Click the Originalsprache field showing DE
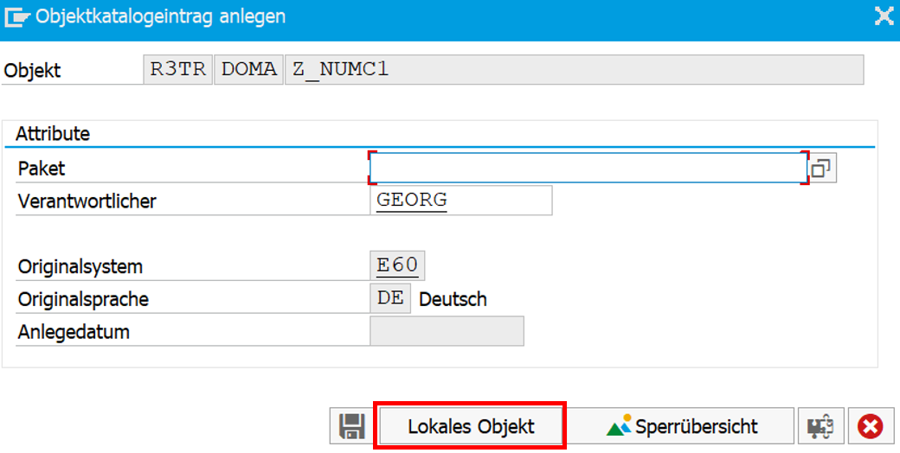Image resolution: width=900 pixels, height=453 pixels. pos(390,298)
